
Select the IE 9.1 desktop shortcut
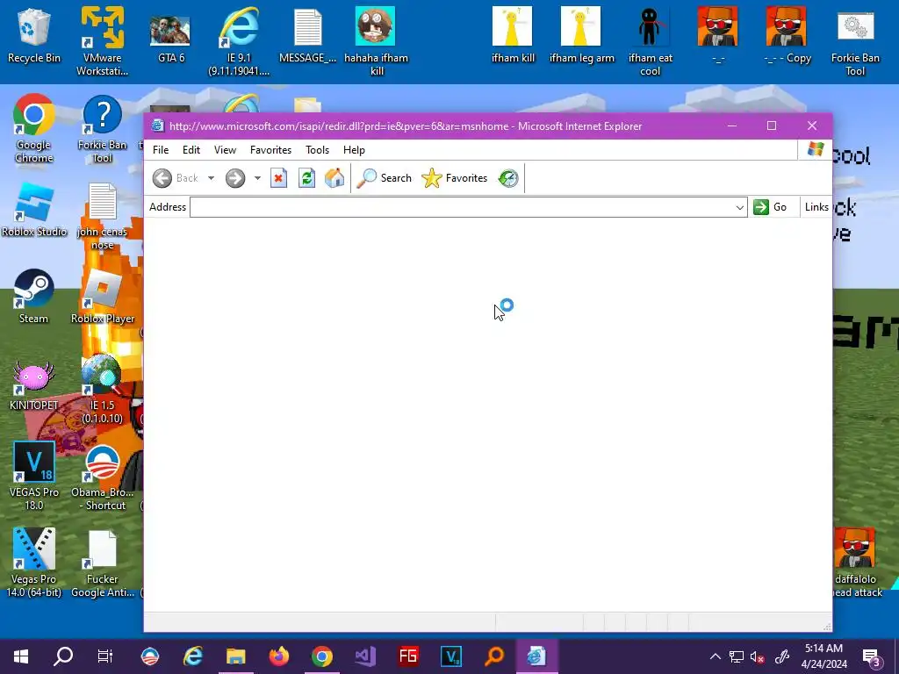pyautogui.click(x=239, y=41)
